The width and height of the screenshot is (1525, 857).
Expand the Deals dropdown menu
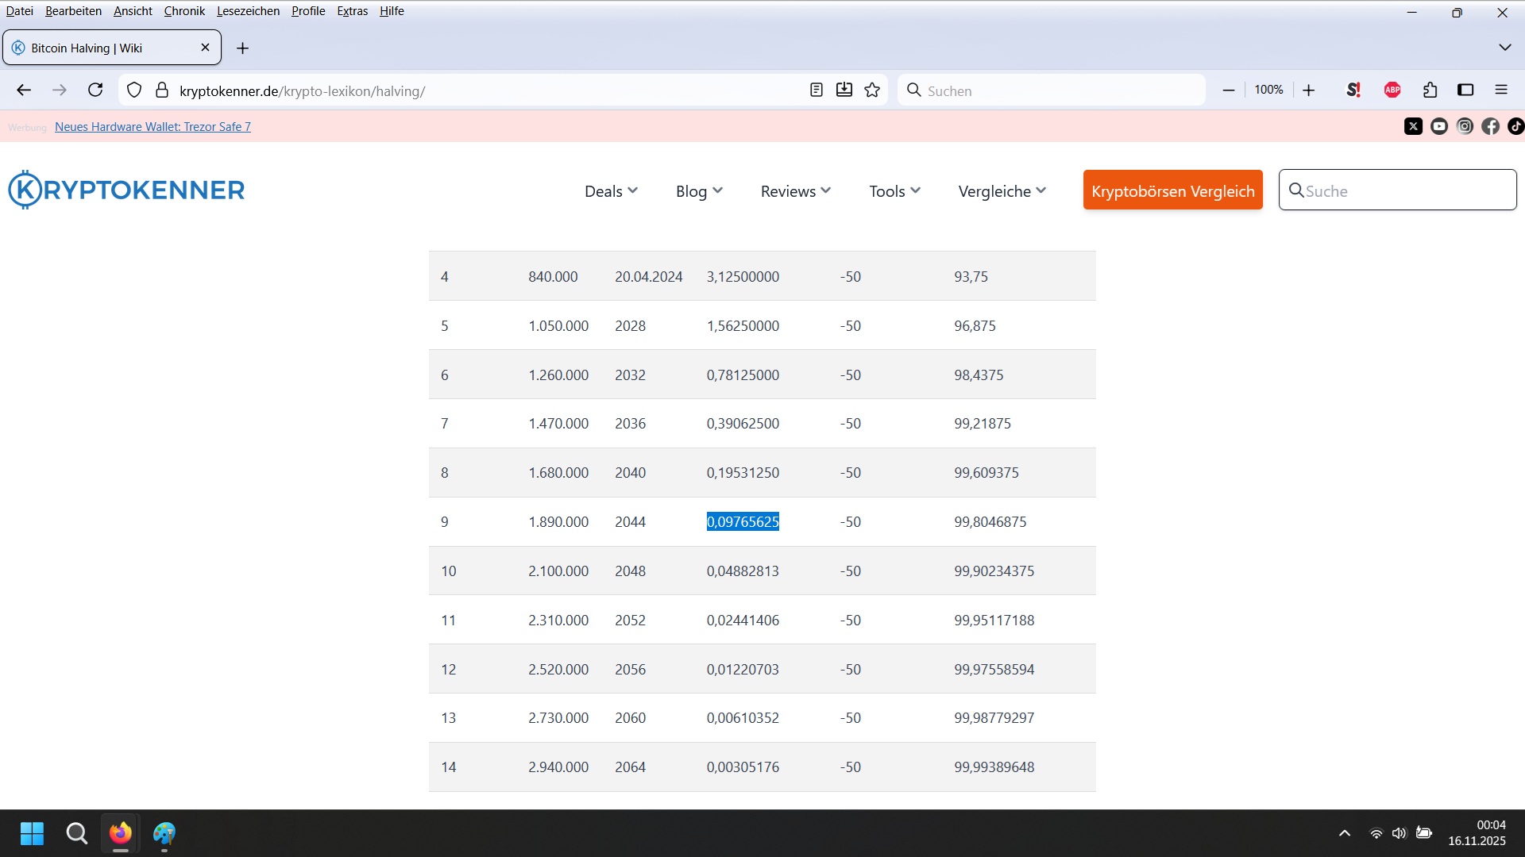[611, 191]
